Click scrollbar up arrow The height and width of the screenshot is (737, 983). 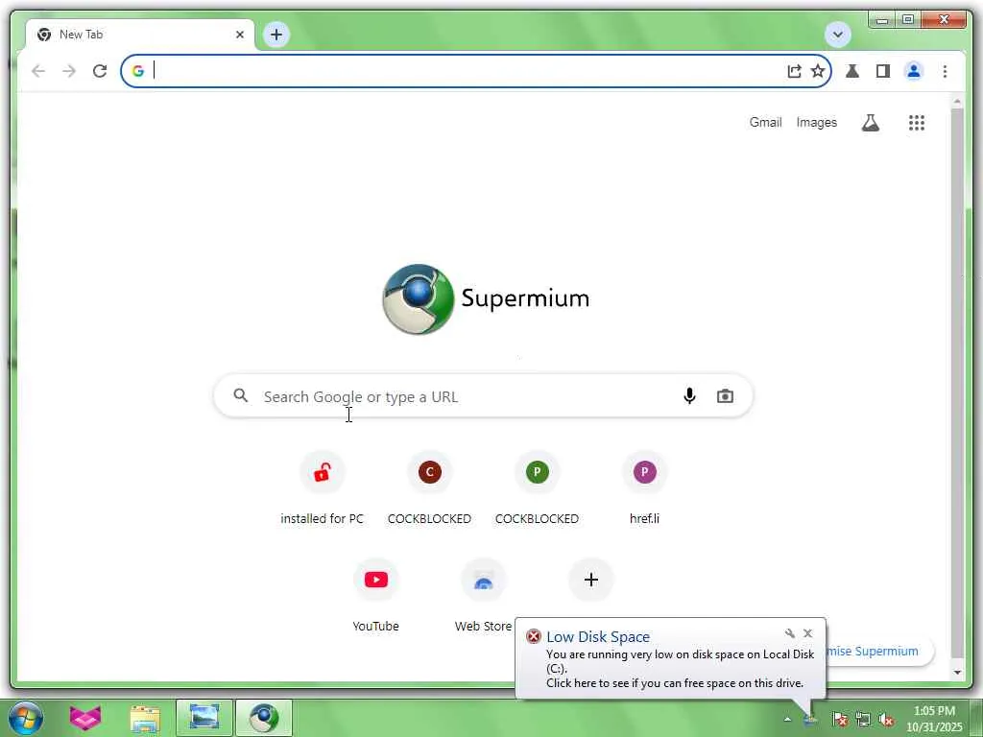tap(957, 101)
